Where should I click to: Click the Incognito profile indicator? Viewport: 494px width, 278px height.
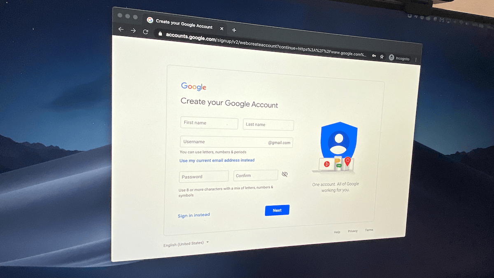399,58
